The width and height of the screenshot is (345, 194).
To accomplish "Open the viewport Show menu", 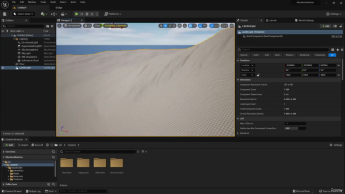I will click(97, 26).
